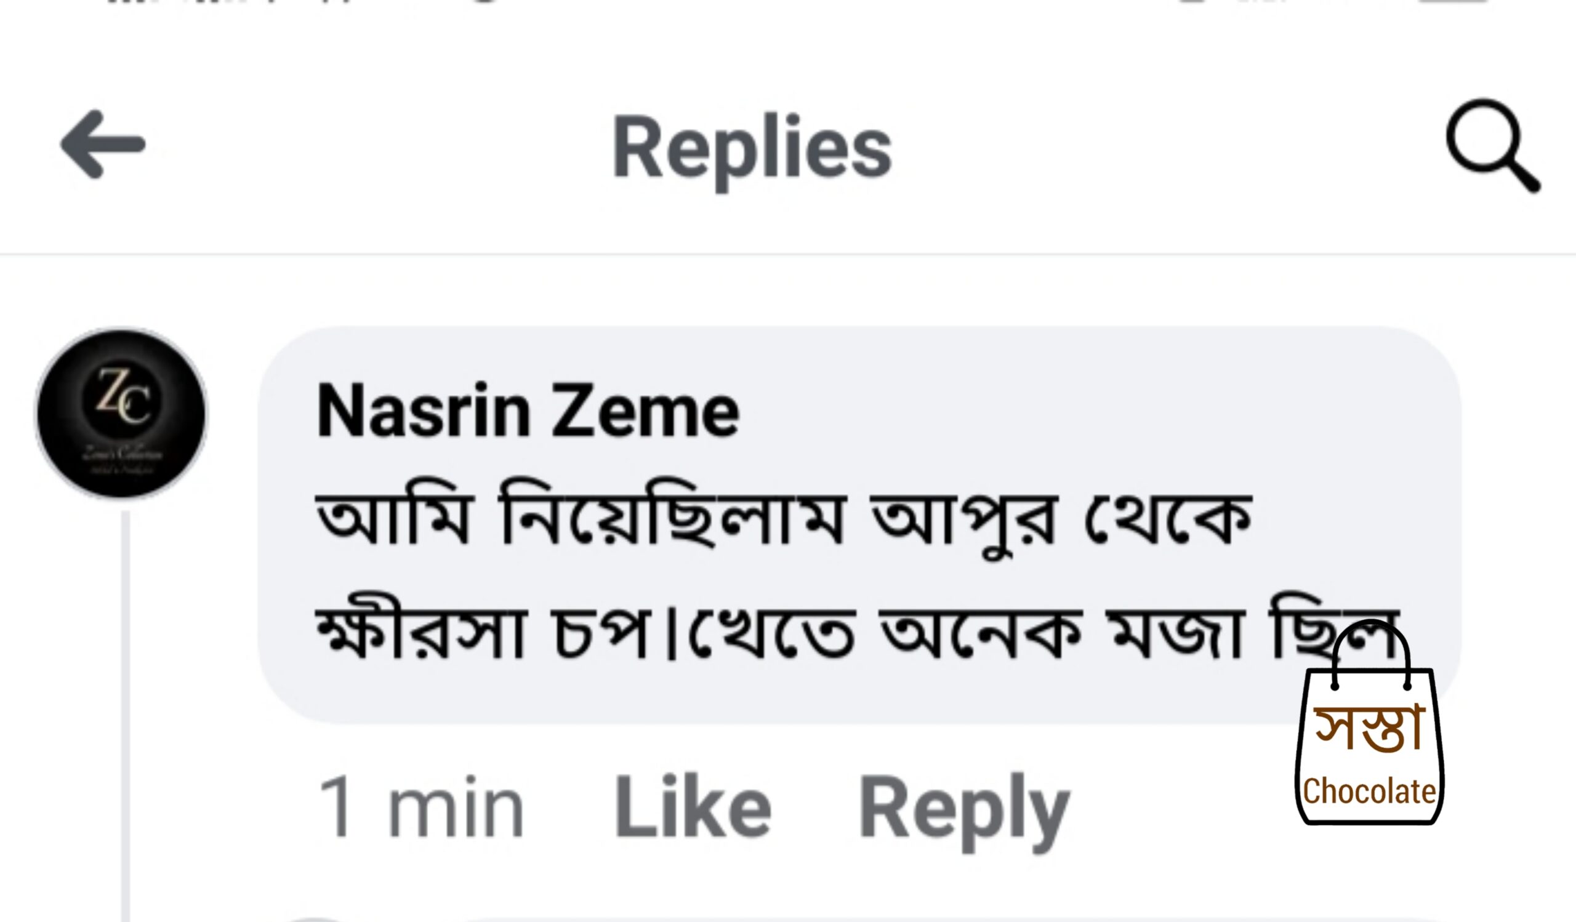This screenshot has height=922, width=1576.
Task: Reply to Nasrin Zeme's comment
Action: pos(963,808)
